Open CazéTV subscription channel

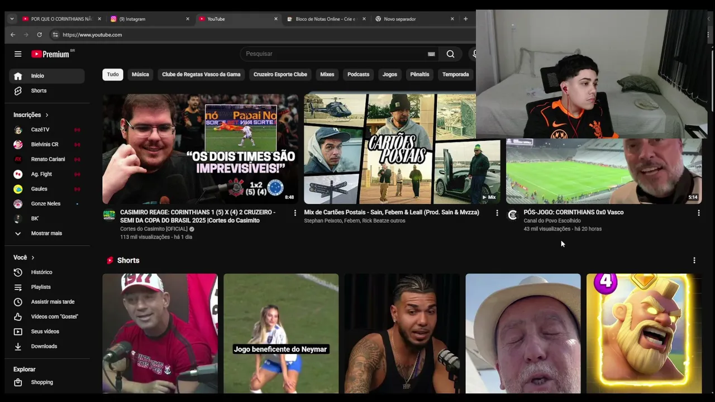point(47,130)
